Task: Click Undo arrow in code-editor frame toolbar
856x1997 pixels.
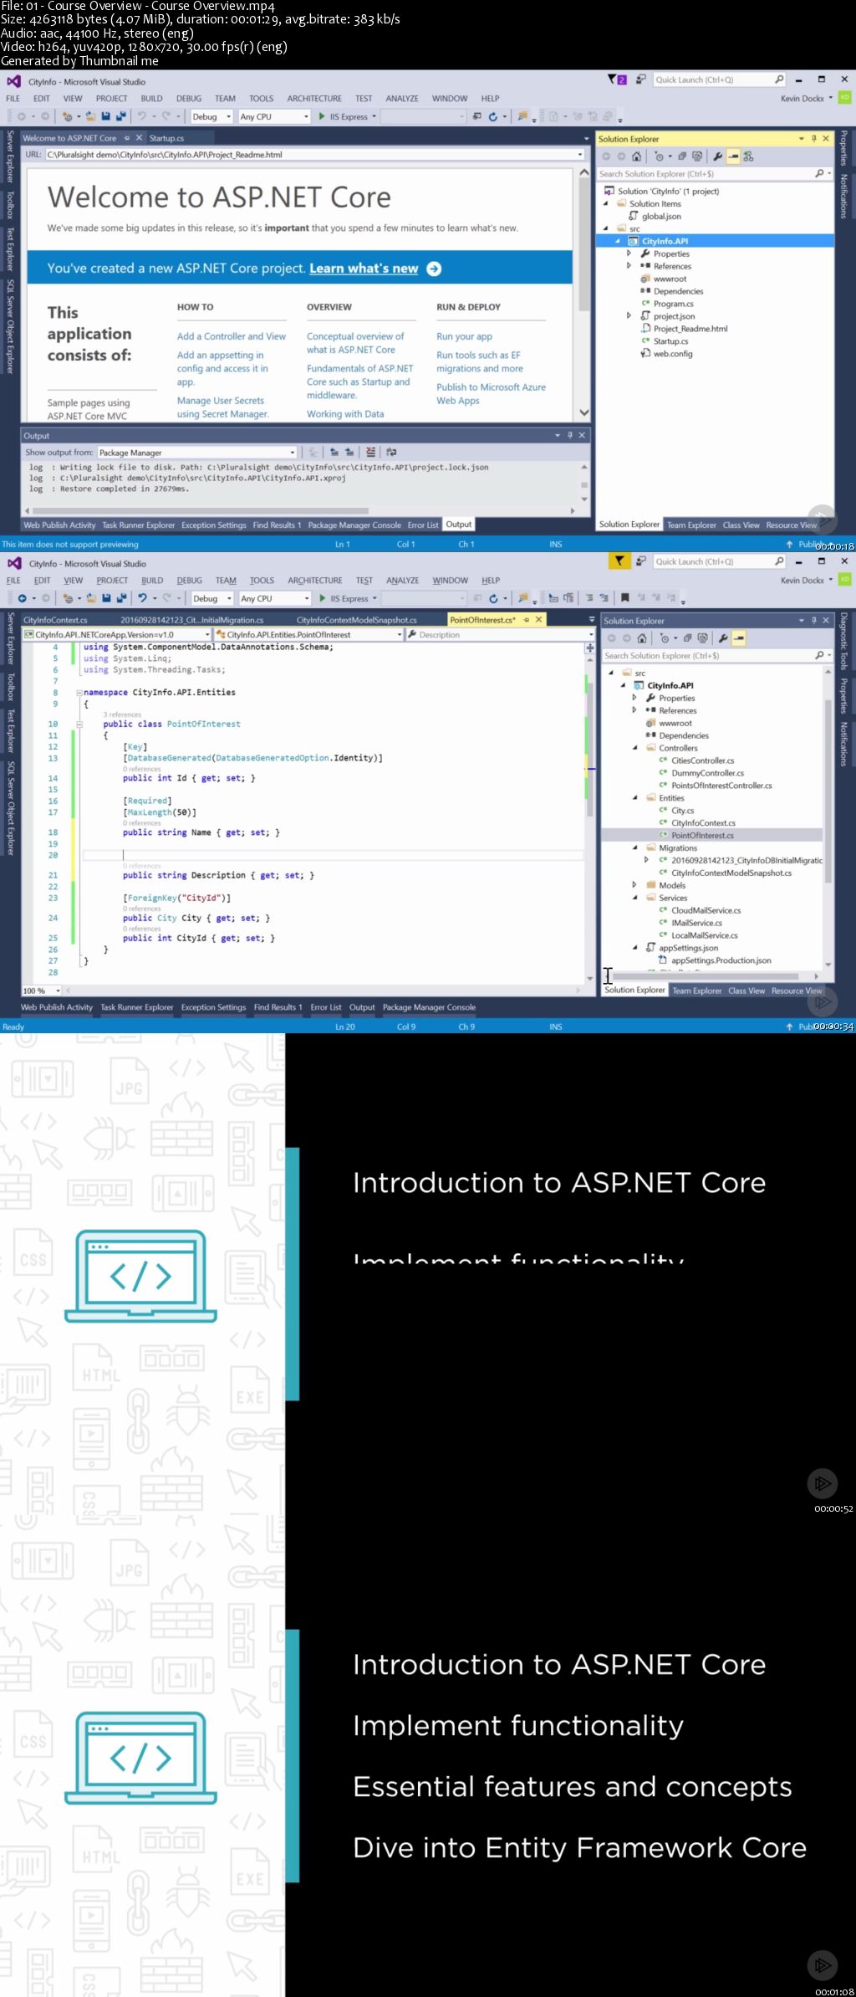Action: (x=143, y=598)
